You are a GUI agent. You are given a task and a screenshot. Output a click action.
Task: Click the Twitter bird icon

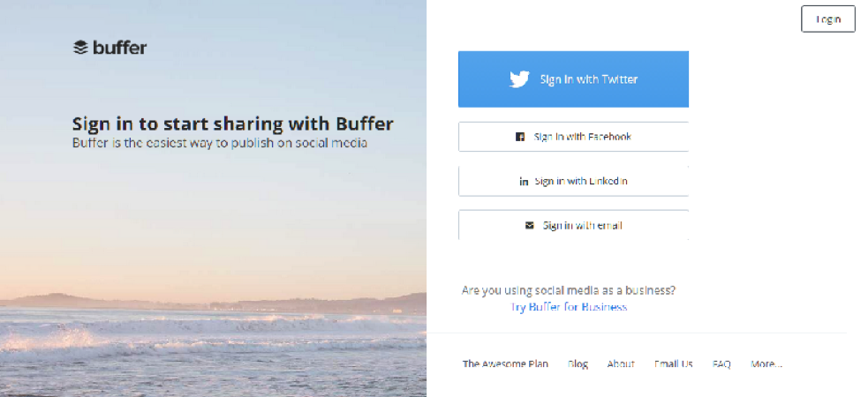pos(519,79)
